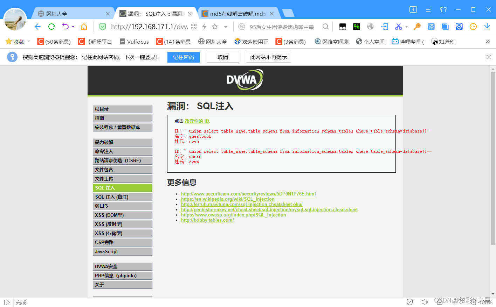This screenshot has width=496, height=307.
Task: Open the orange three-dots more-extensions icon
Action: coord(473,27)
